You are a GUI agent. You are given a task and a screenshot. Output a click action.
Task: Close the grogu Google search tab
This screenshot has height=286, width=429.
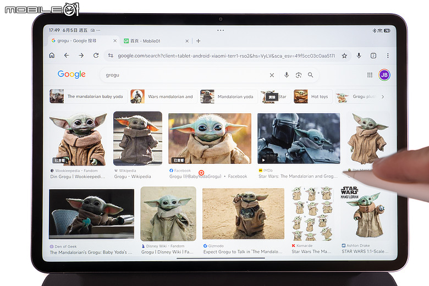point(115,41)
